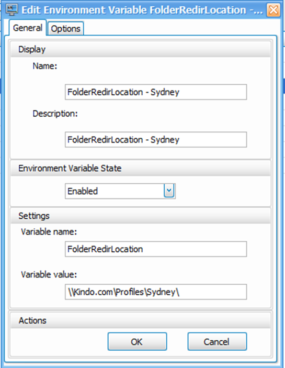Select the Variable name field
285x368 pixels.
156,249
